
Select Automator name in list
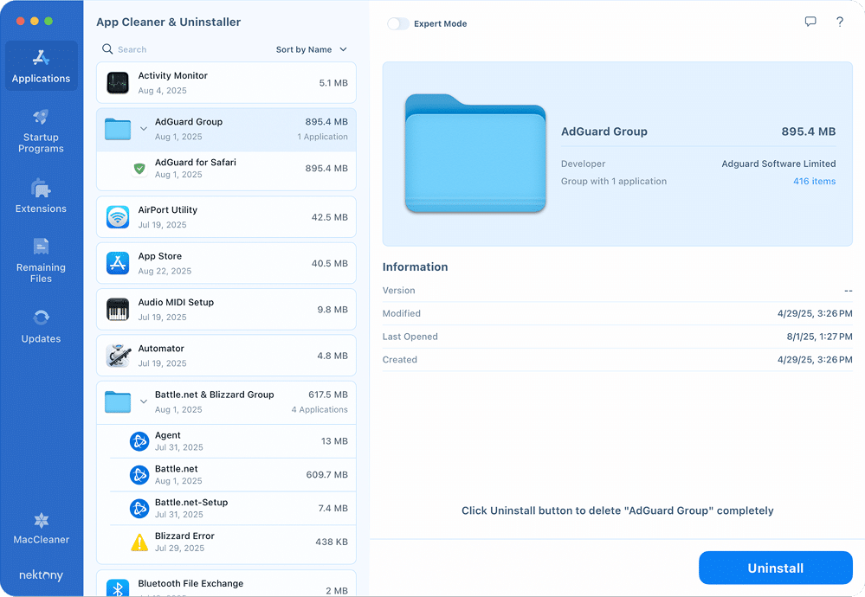tap(161, 349)
